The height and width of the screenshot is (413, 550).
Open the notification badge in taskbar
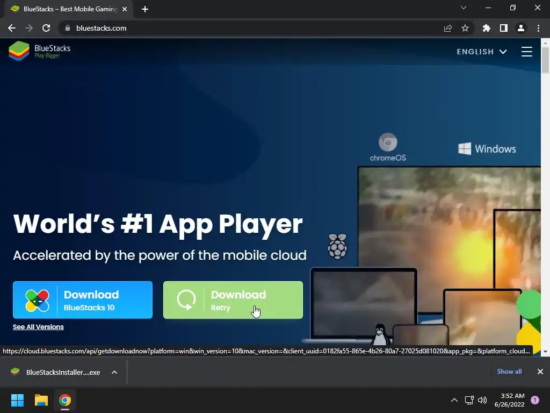tap(535, 400)
